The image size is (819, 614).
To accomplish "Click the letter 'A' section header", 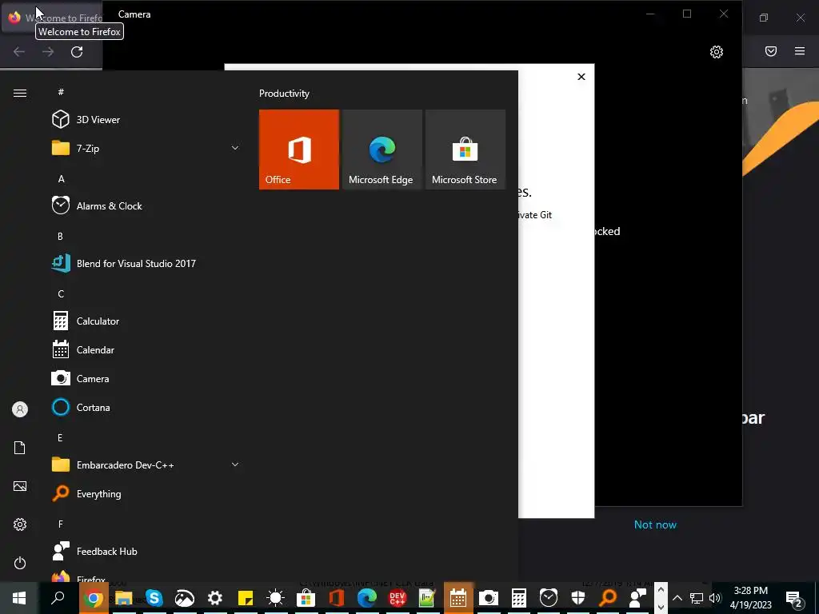I will point(61,178).
